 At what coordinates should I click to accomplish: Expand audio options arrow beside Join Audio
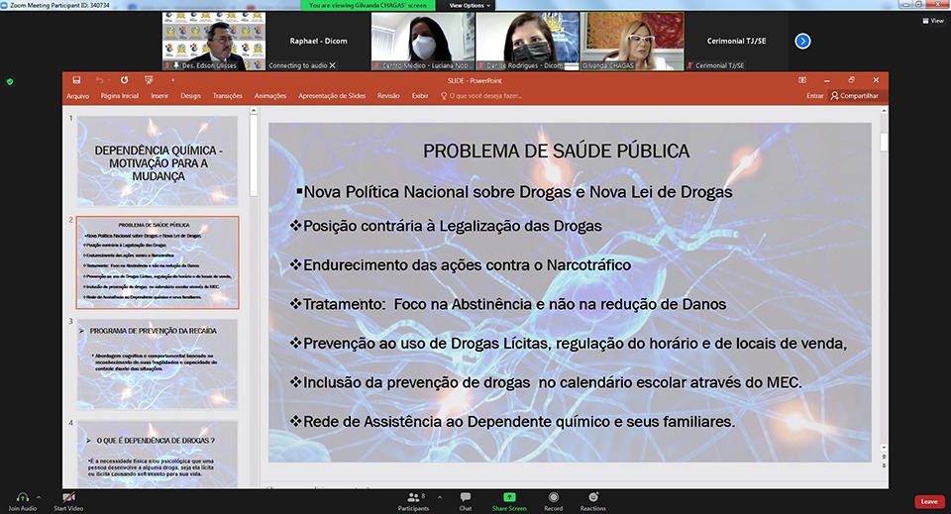pyautogui.click(x=38, y=495)
